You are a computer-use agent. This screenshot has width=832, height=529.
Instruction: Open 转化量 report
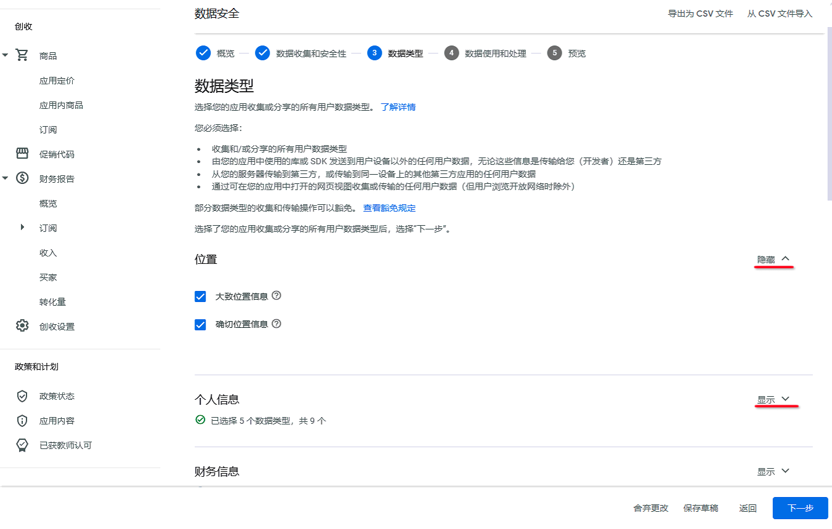[52, 302]
